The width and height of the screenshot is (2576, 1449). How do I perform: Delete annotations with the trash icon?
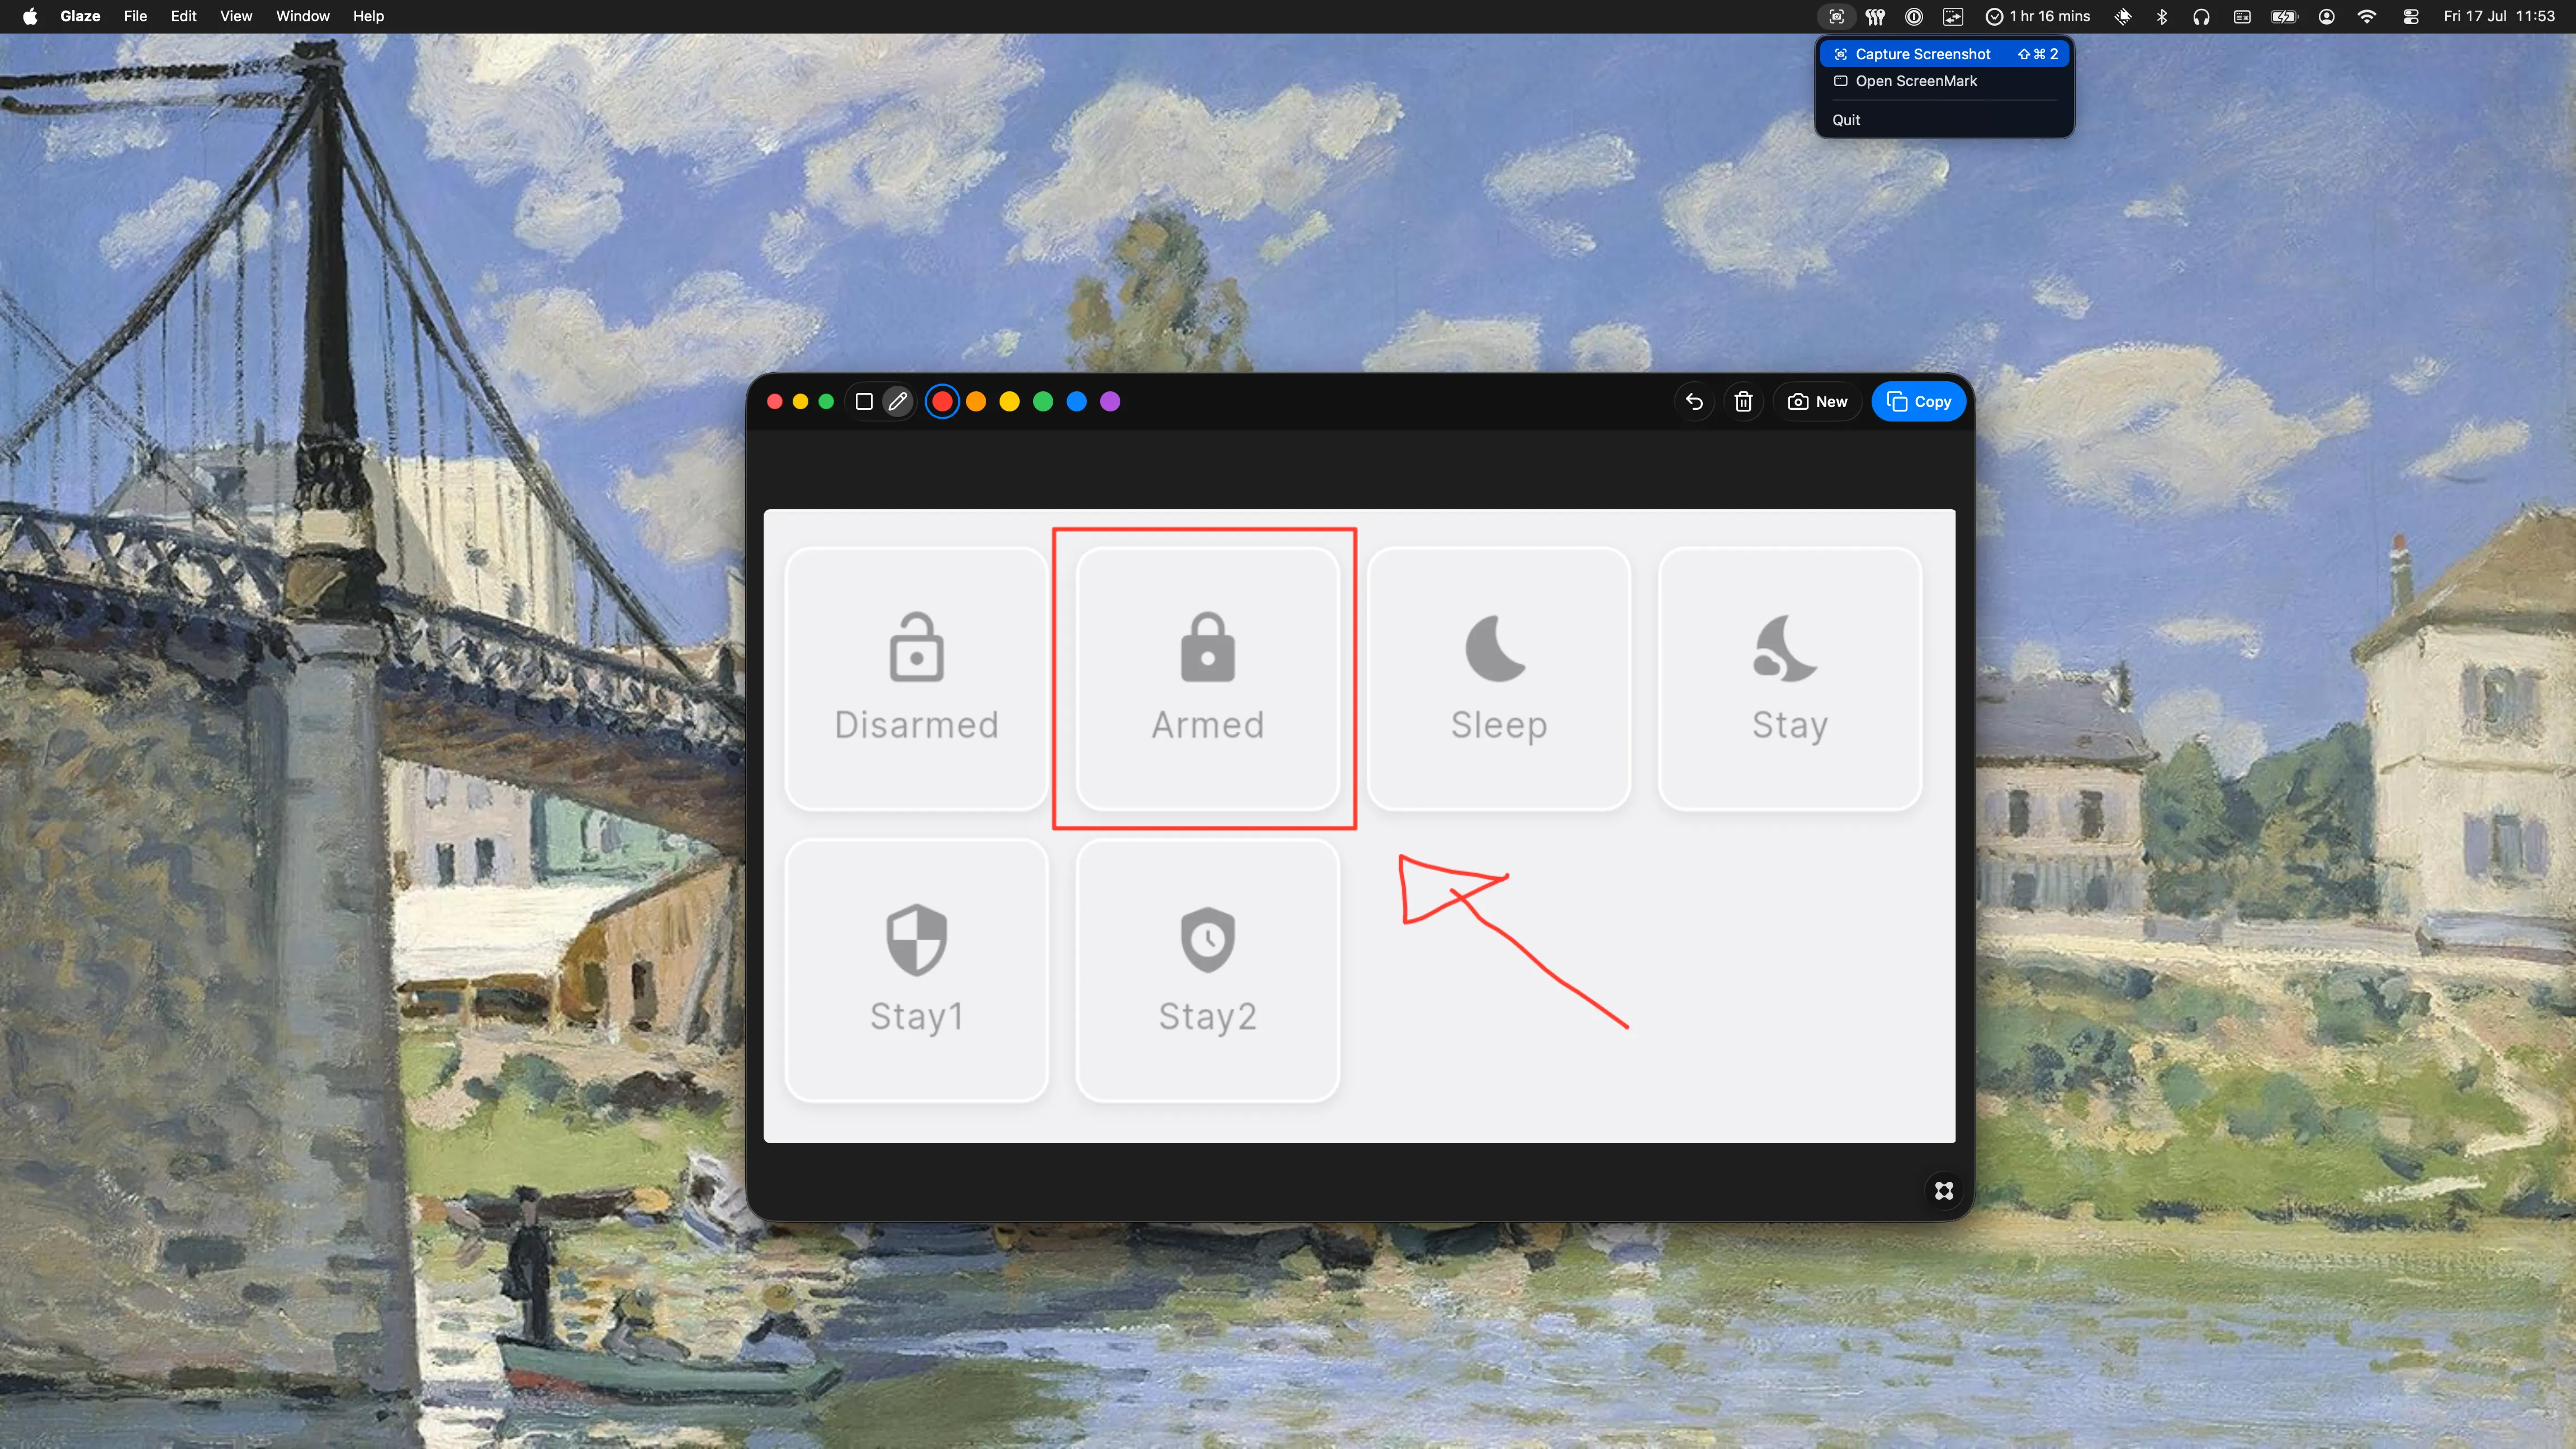1743,402
